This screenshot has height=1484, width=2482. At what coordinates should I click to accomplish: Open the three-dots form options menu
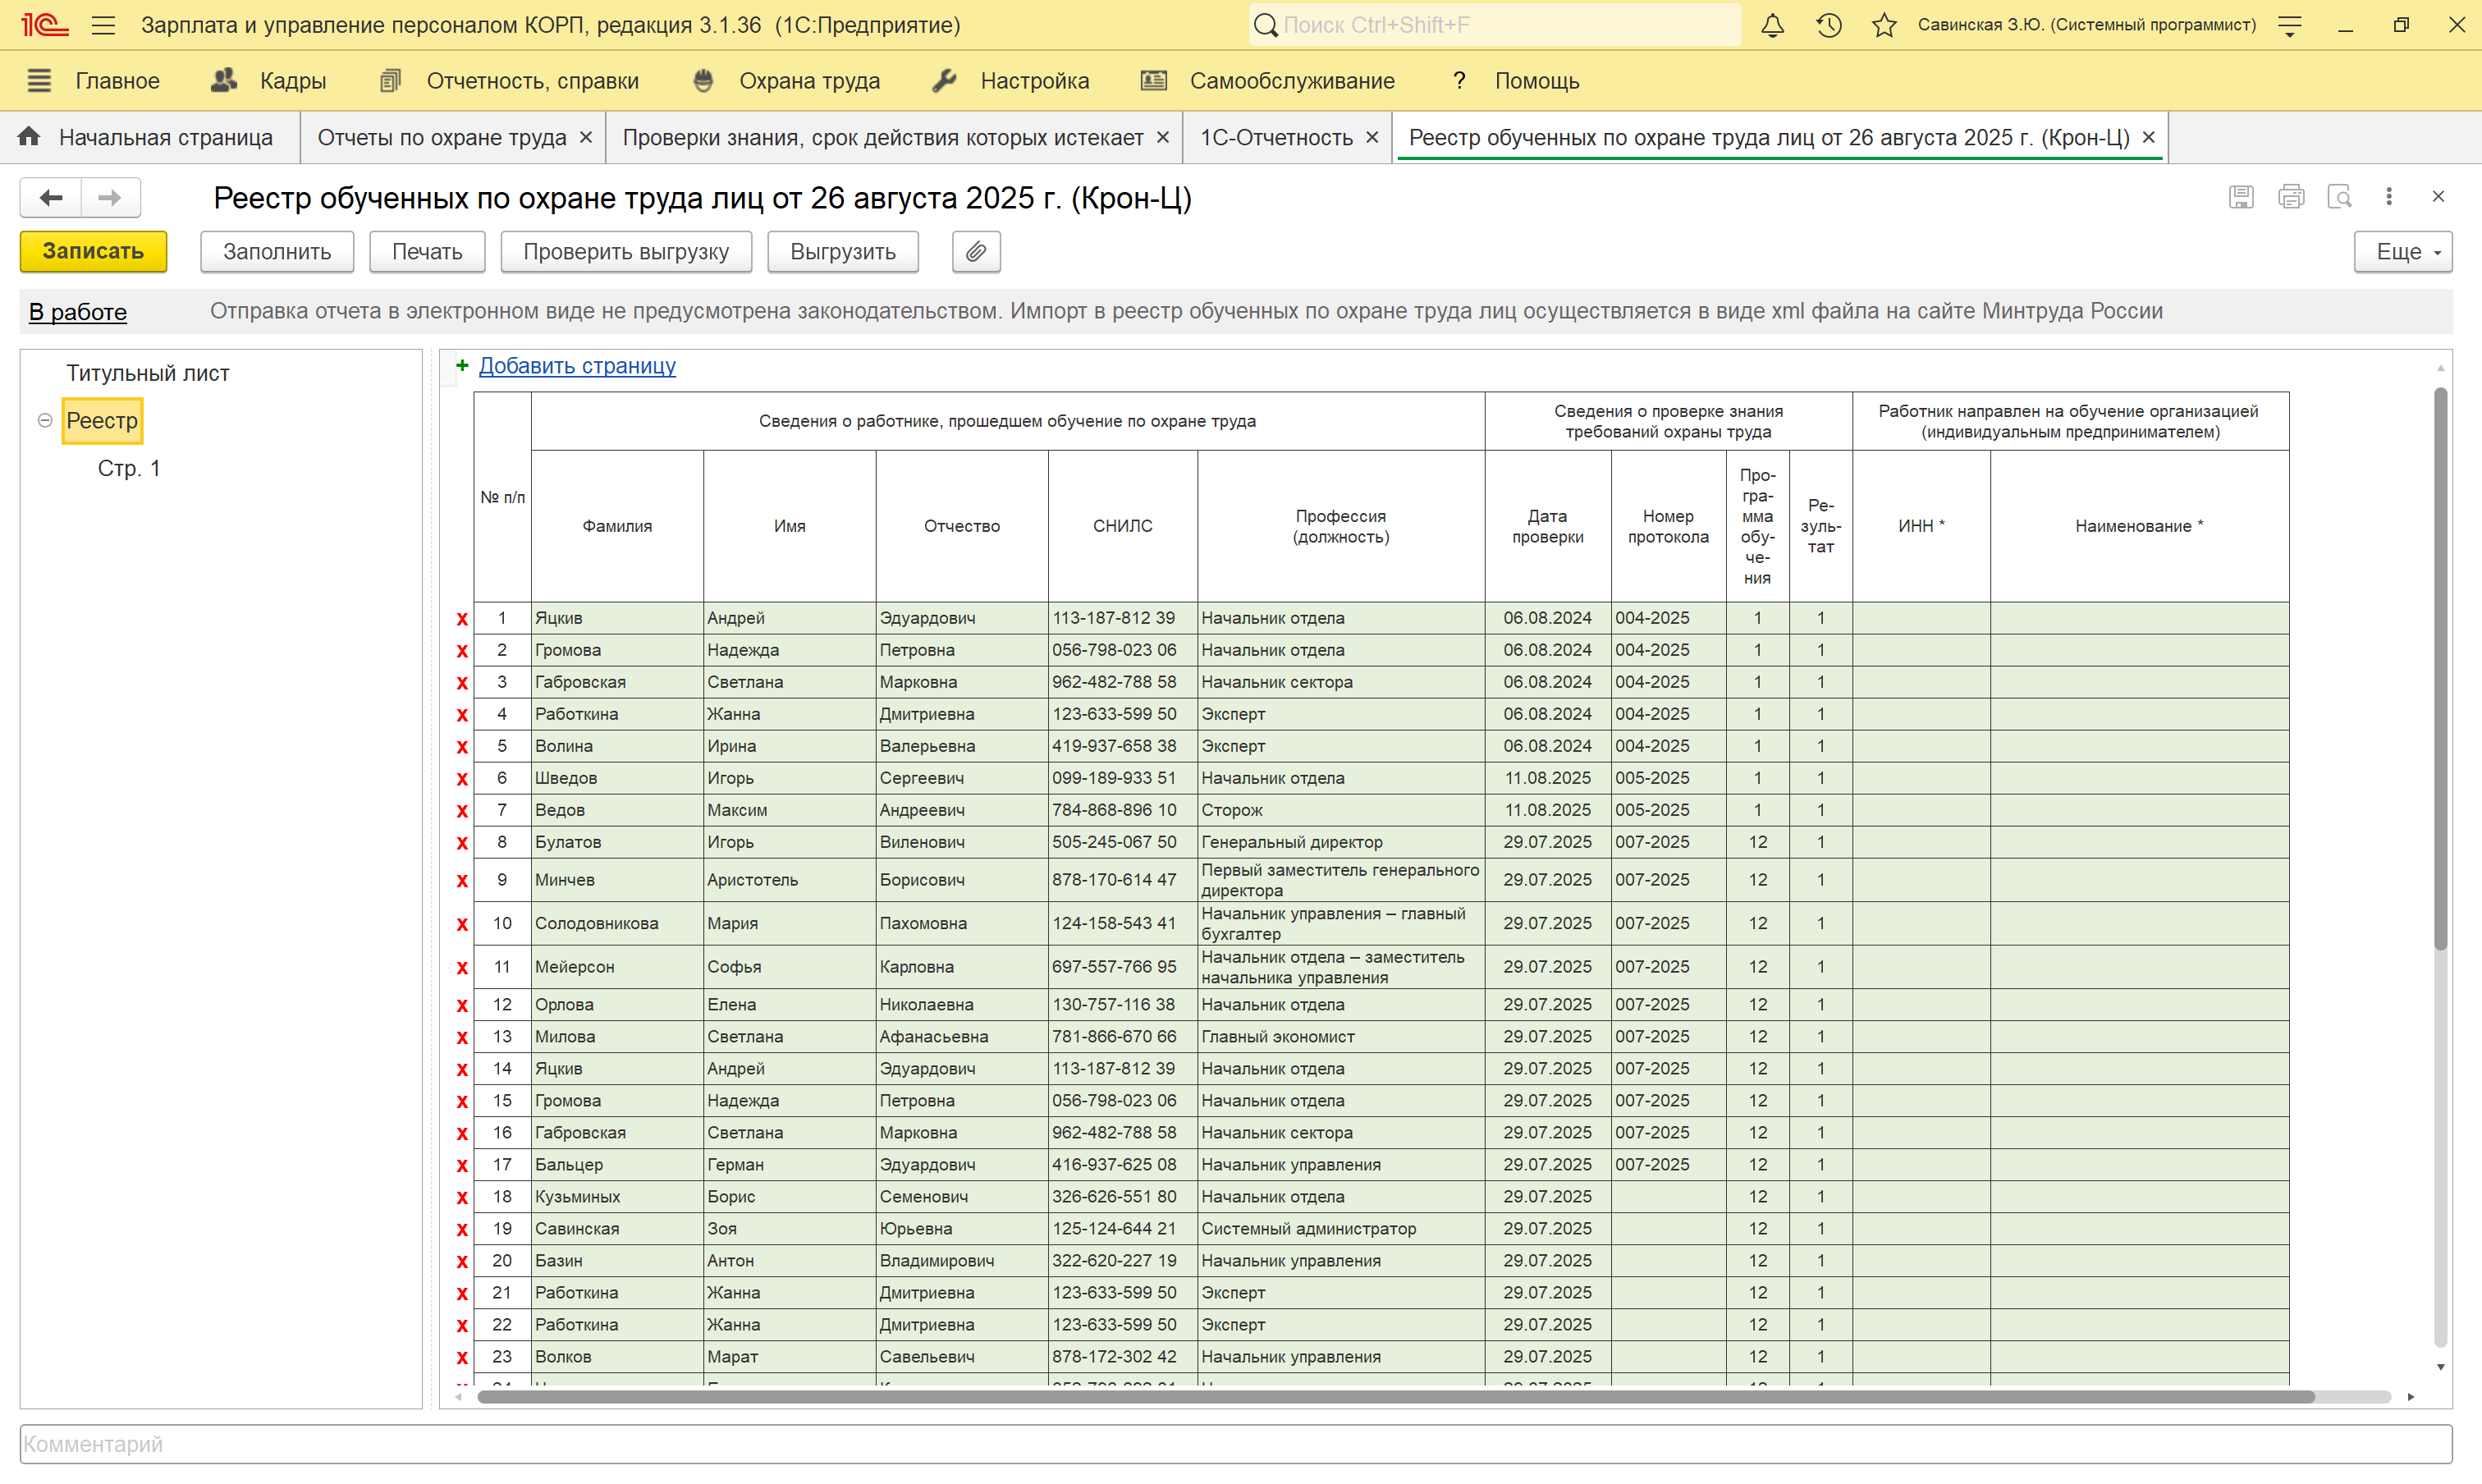(2389, 197)
